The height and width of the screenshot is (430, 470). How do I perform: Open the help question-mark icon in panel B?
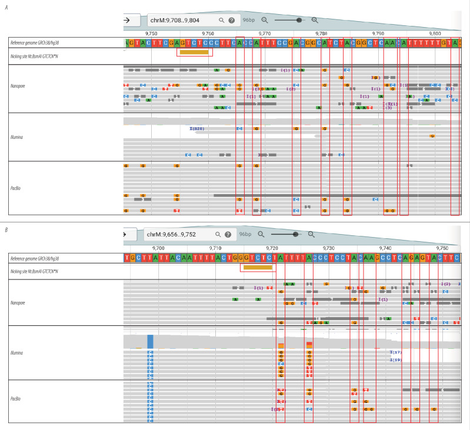(x=228, y=234)
